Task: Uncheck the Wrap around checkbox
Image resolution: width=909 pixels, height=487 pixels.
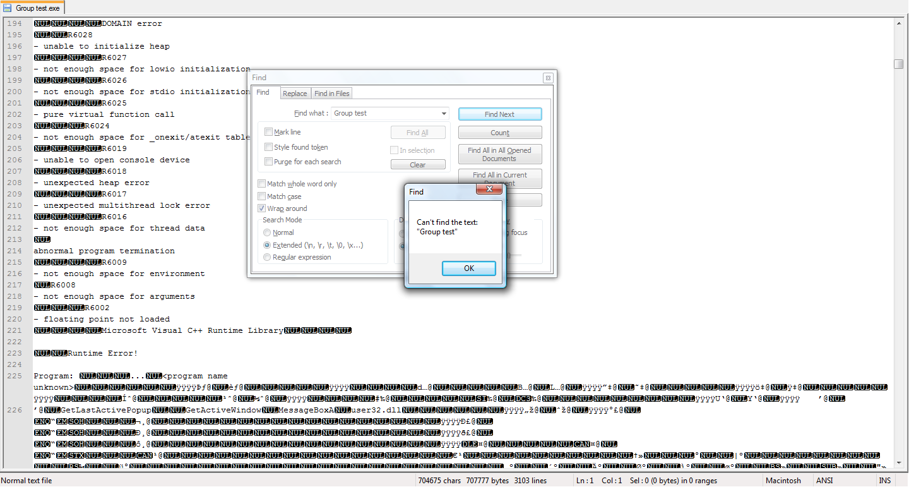Action: click(262, 208)
